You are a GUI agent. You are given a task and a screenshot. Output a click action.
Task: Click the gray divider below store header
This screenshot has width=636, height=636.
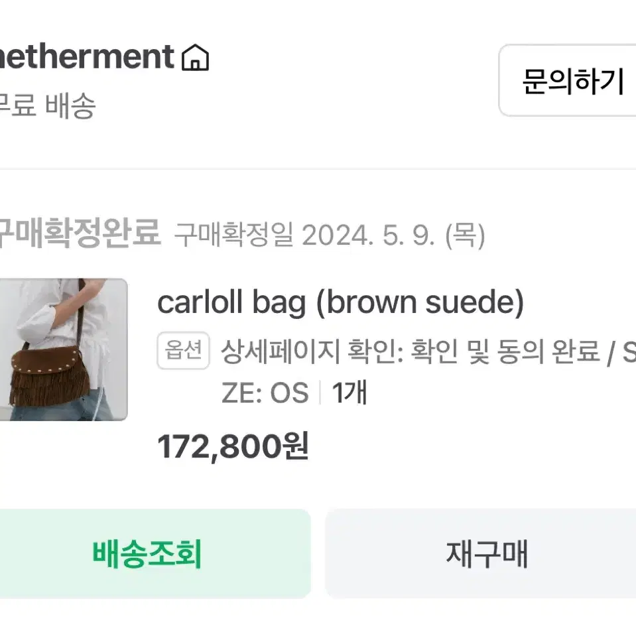click(x=318, y=168)
